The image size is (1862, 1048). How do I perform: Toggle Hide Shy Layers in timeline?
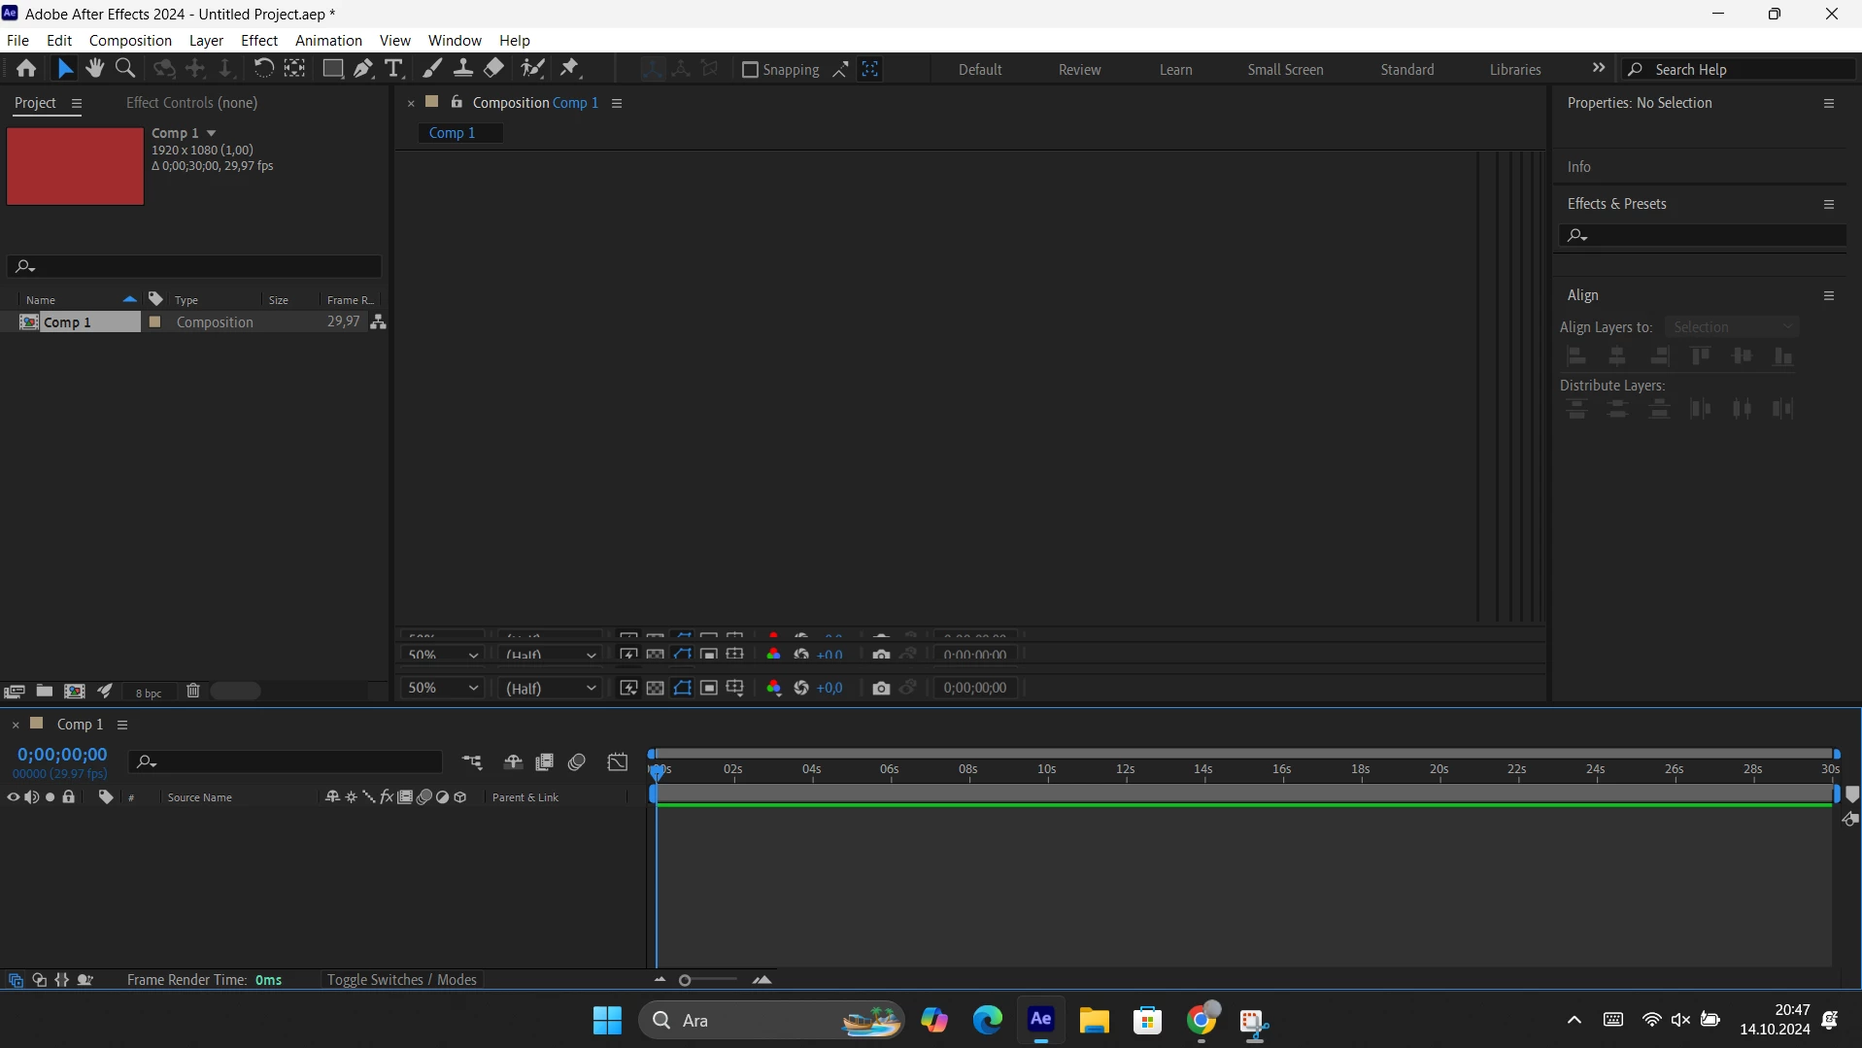513,762
